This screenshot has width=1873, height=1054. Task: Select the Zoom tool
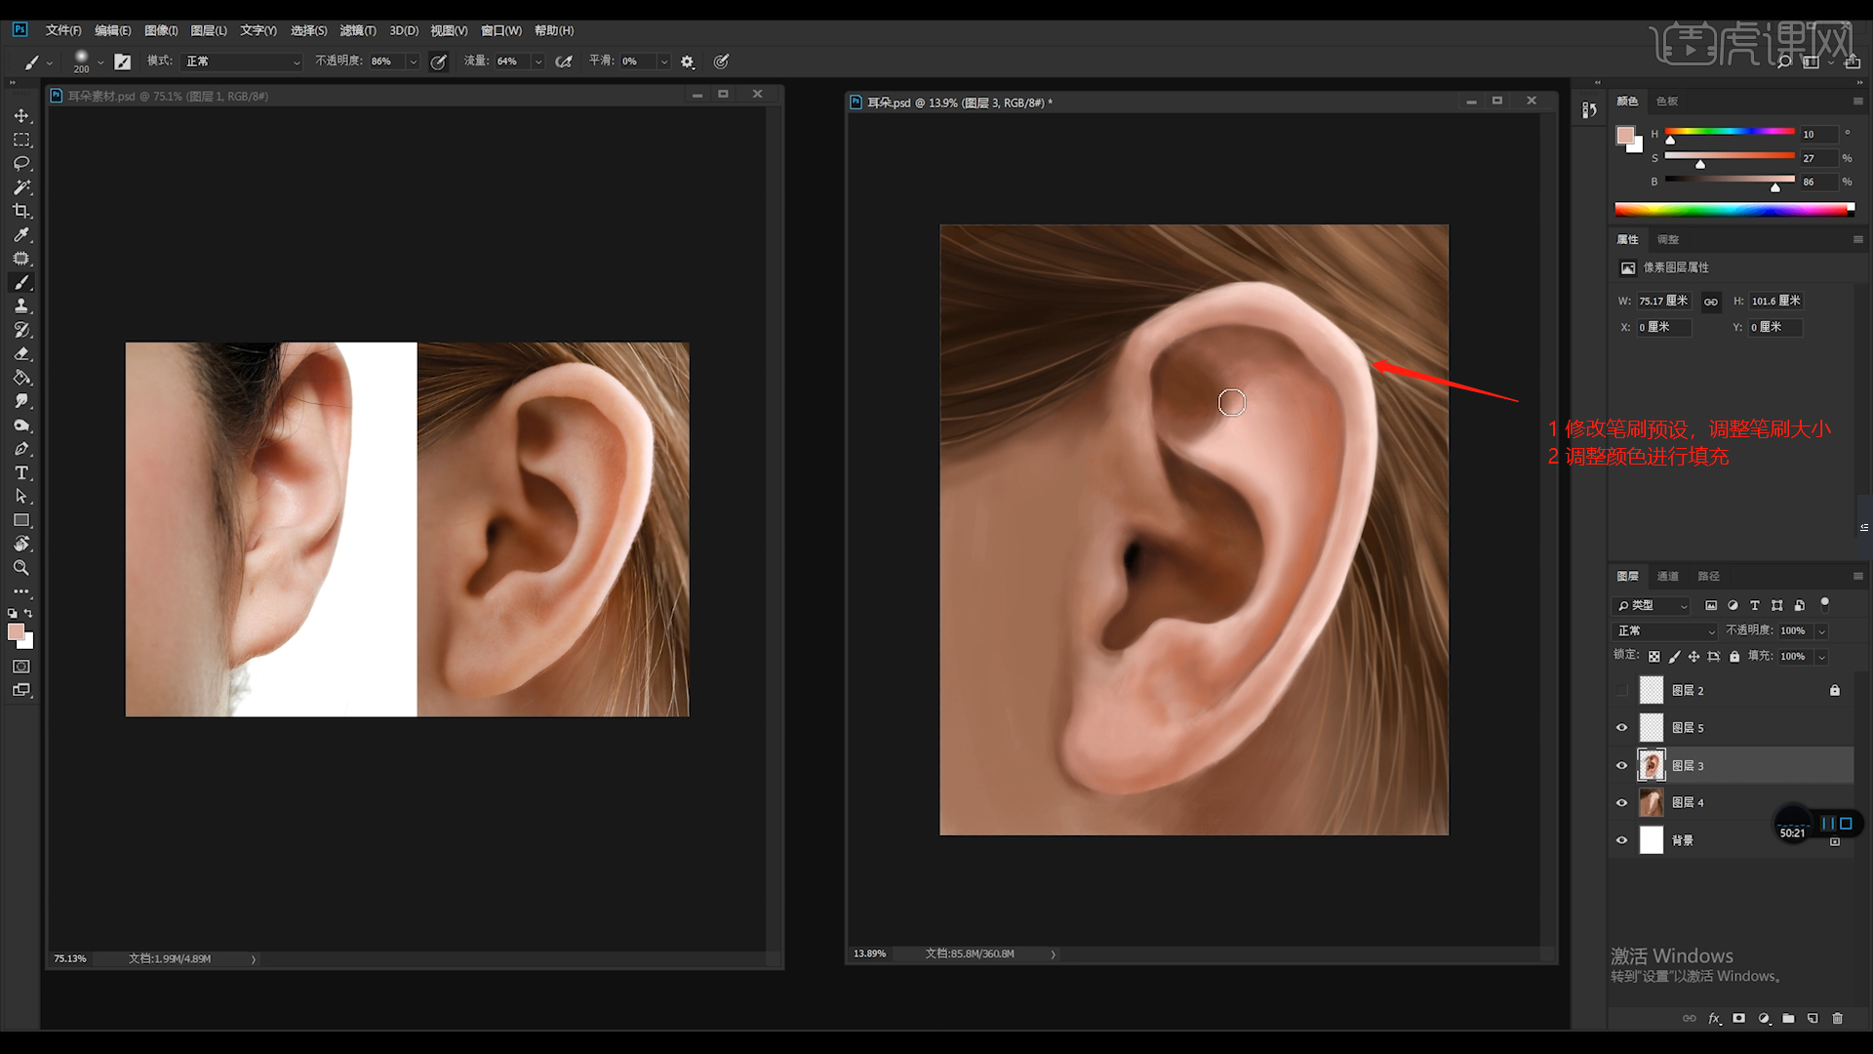coord(21,568)
